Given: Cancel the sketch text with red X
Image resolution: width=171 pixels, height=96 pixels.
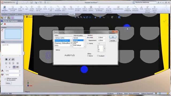Looking at the screenshot, I should (x=5, y=24).
